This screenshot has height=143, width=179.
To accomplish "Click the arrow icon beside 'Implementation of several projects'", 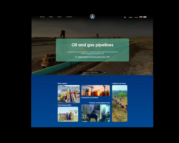I will coord(76,57).
